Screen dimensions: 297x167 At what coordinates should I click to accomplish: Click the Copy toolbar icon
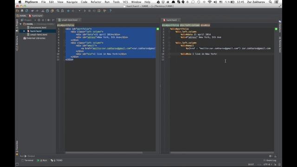[x=47, y=11]
